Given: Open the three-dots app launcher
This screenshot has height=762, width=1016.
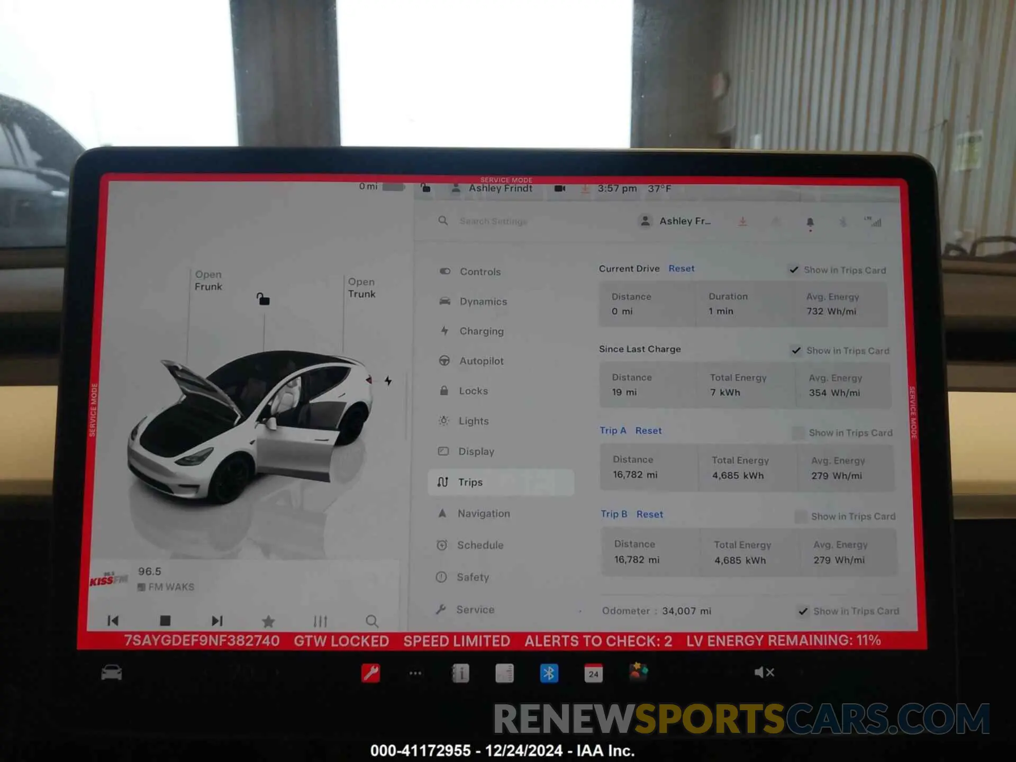Looking at the screenshot, I should pos(415,674).
